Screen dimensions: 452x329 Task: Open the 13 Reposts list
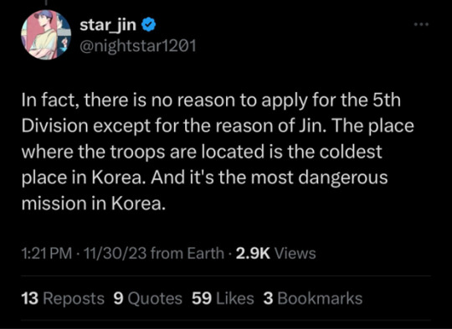[x=63, y=298]
